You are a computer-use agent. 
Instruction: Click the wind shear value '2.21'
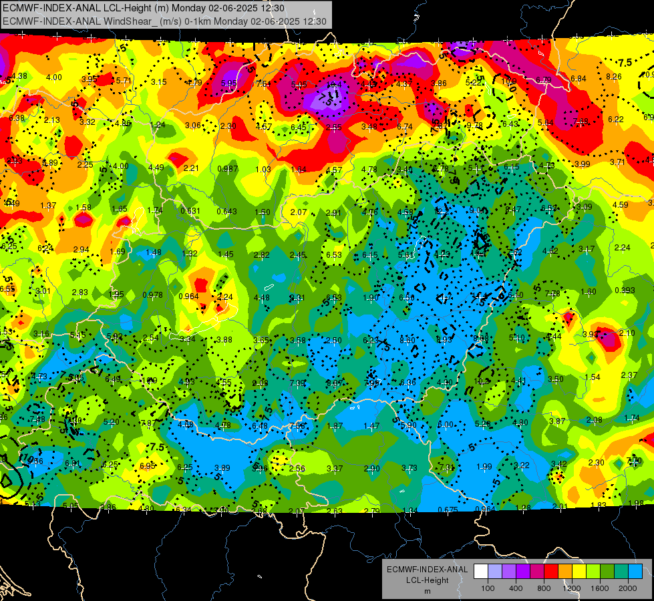[191, 168]
